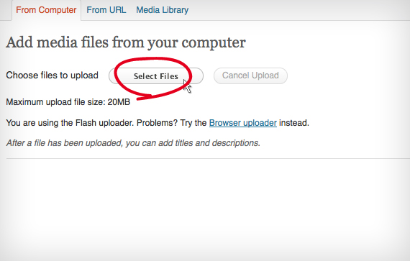Image resolution: width=410 pixels, height=261 pixels.
Task: Switch to the From URL tab
Action: (x=106, y=10)
